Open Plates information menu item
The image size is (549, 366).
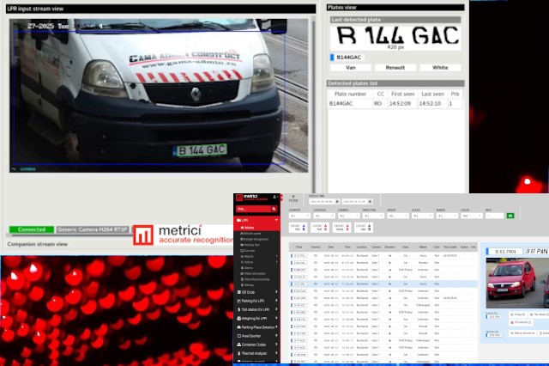click(253, 273)
